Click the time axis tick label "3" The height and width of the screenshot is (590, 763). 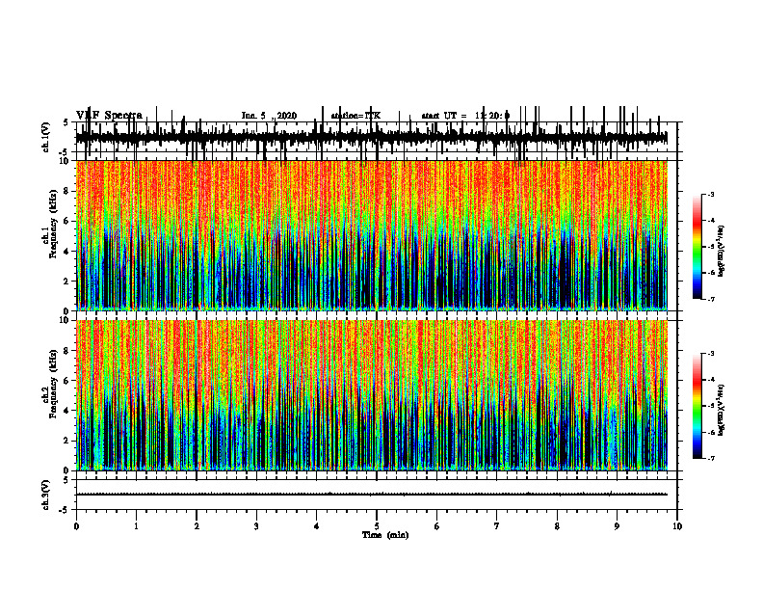[256, 526]
